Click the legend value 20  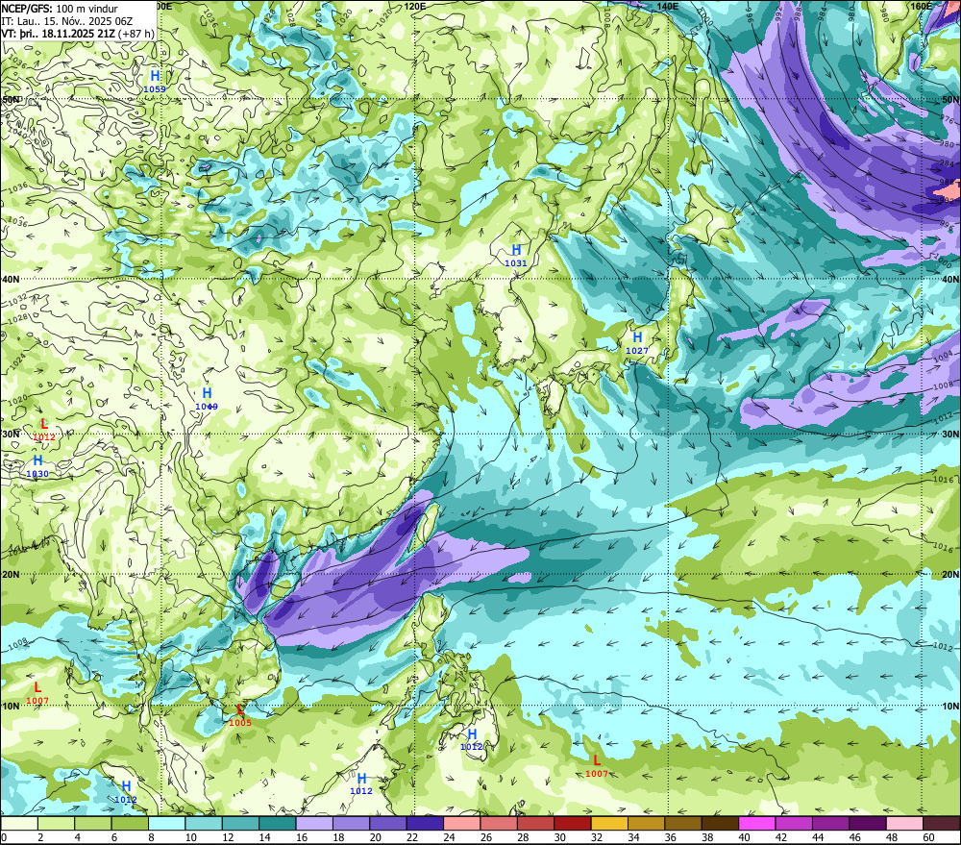tap(375, 837)
